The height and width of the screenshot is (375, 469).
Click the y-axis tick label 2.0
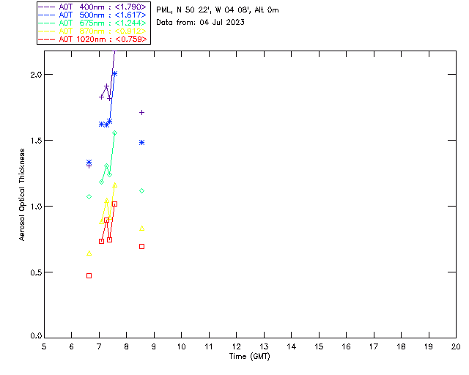pos(36,75)
